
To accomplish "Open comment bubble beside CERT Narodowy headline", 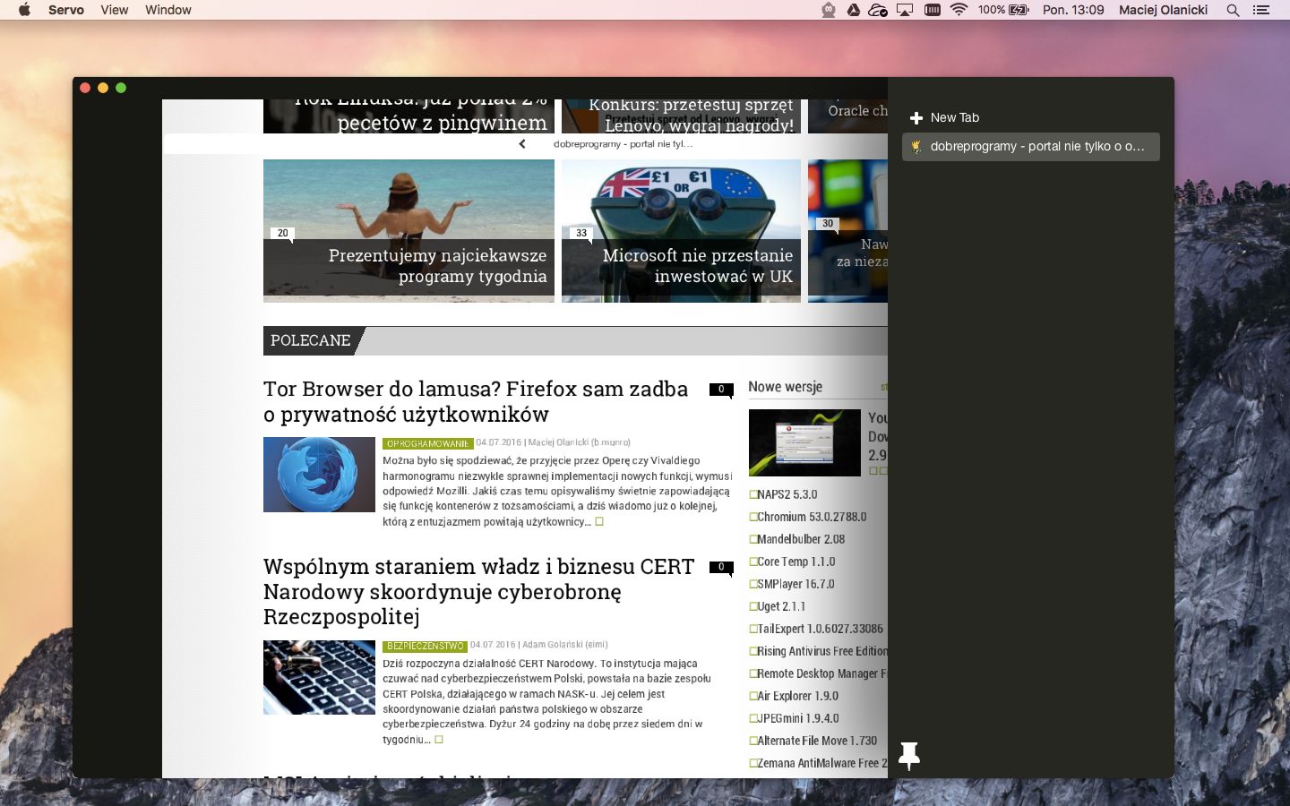I will 721,567.
